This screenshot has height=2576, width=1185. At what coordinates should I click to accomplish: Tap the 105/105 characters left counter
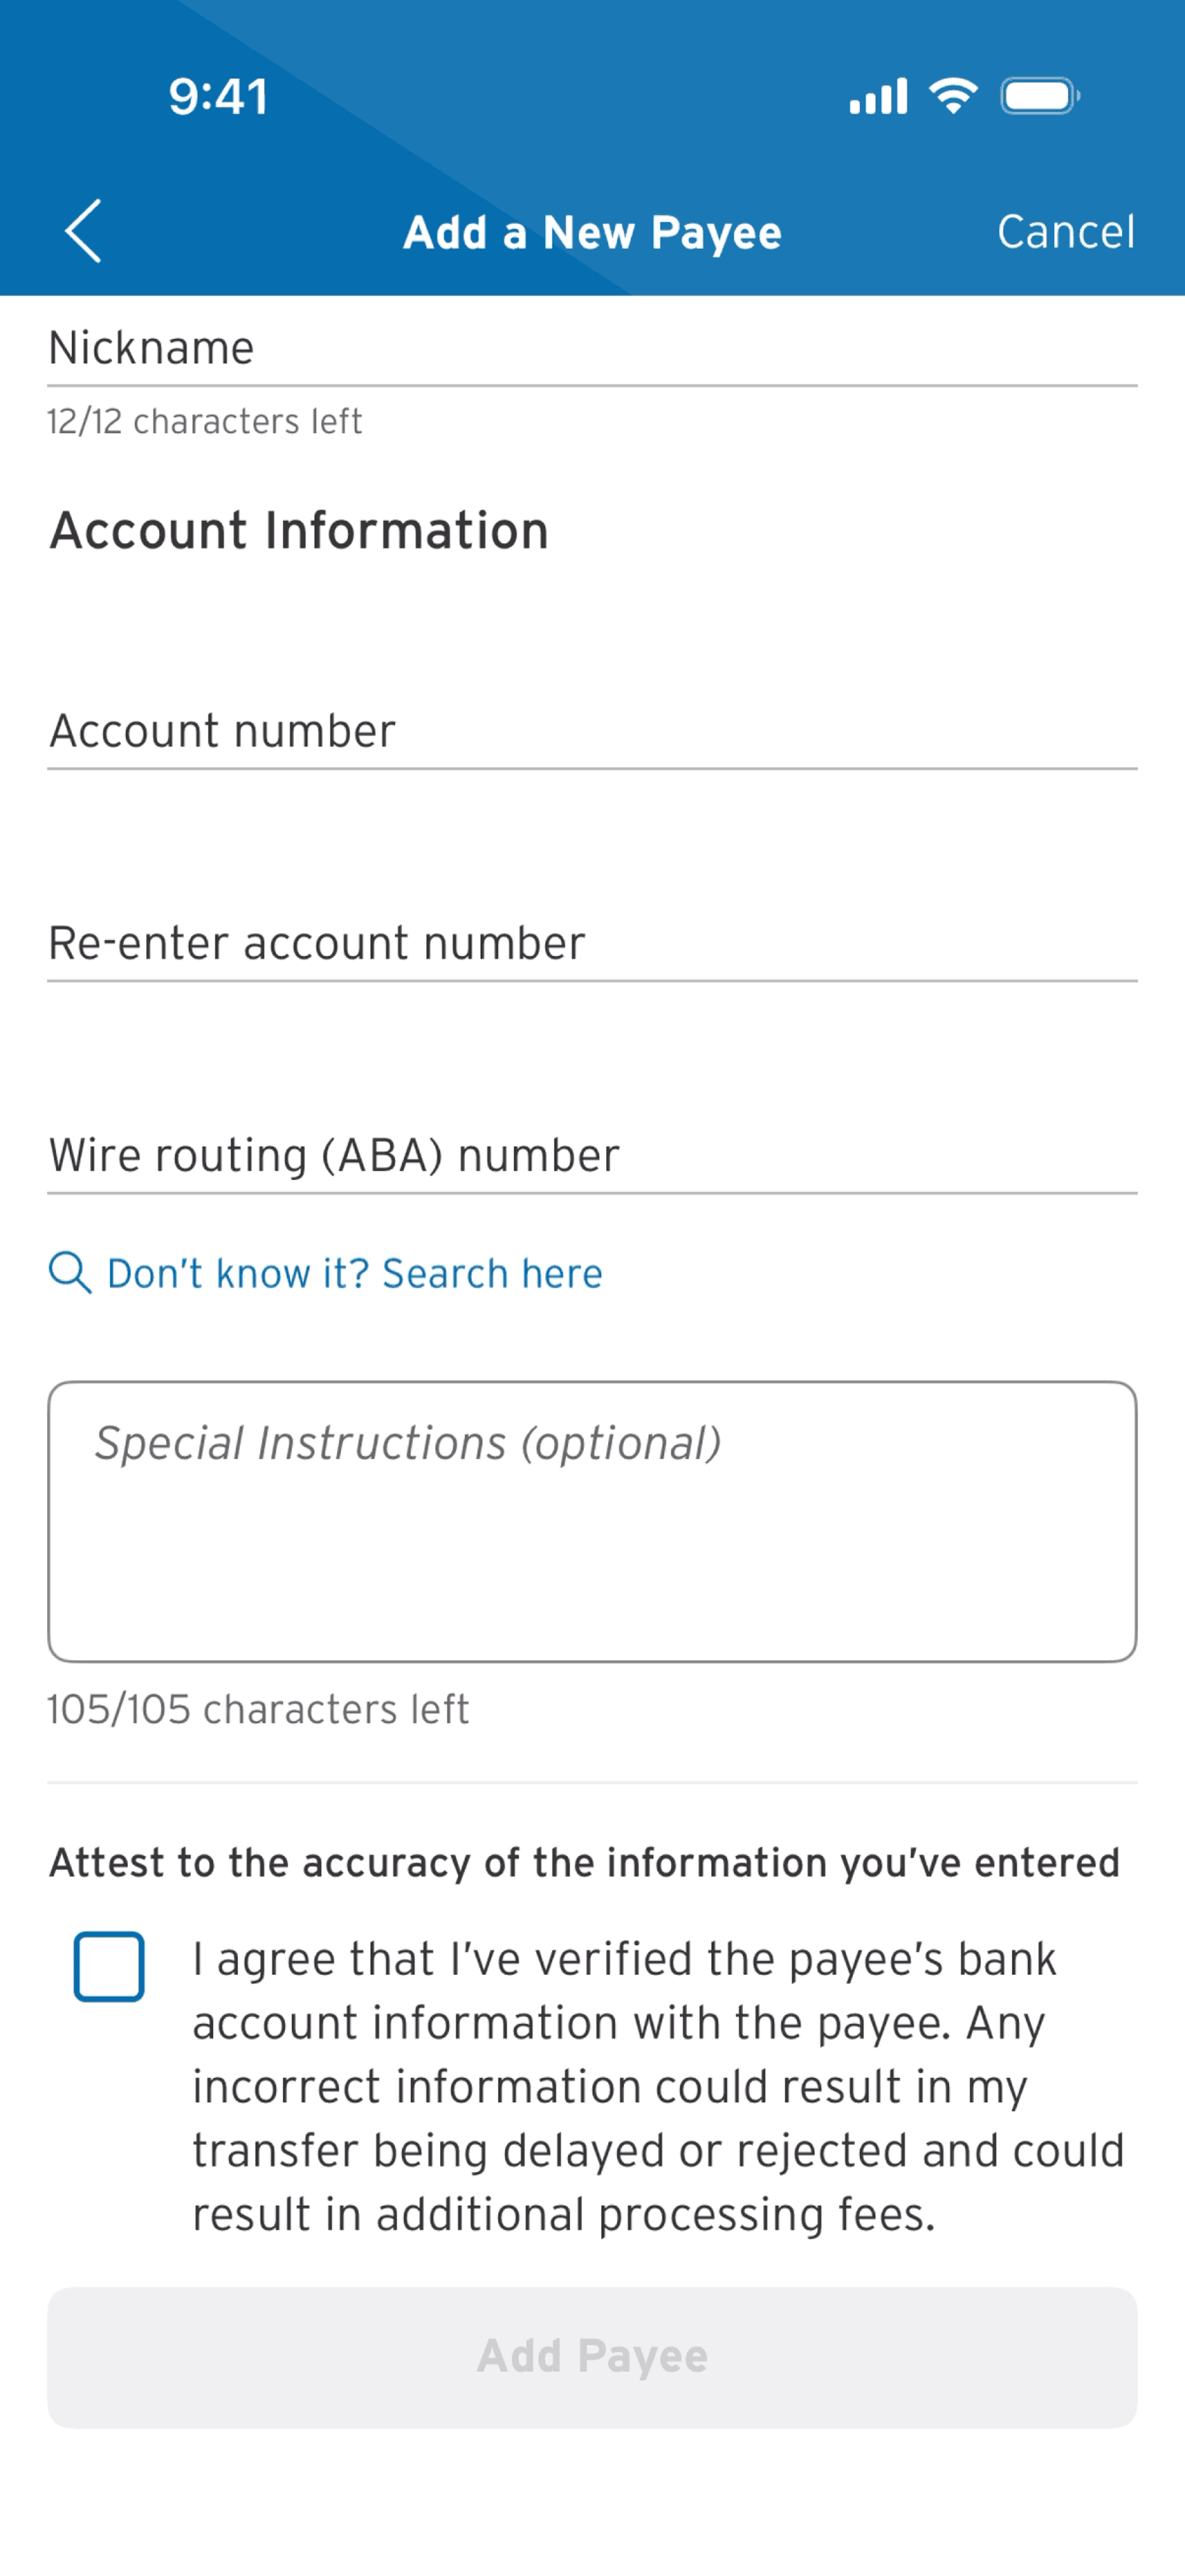tap(258, 1709)
